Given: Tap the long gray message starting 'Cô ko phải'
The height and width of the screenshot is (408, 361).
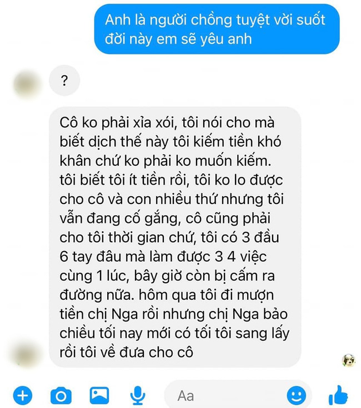Looking at the screenshot, I should (x=175, y=237).
